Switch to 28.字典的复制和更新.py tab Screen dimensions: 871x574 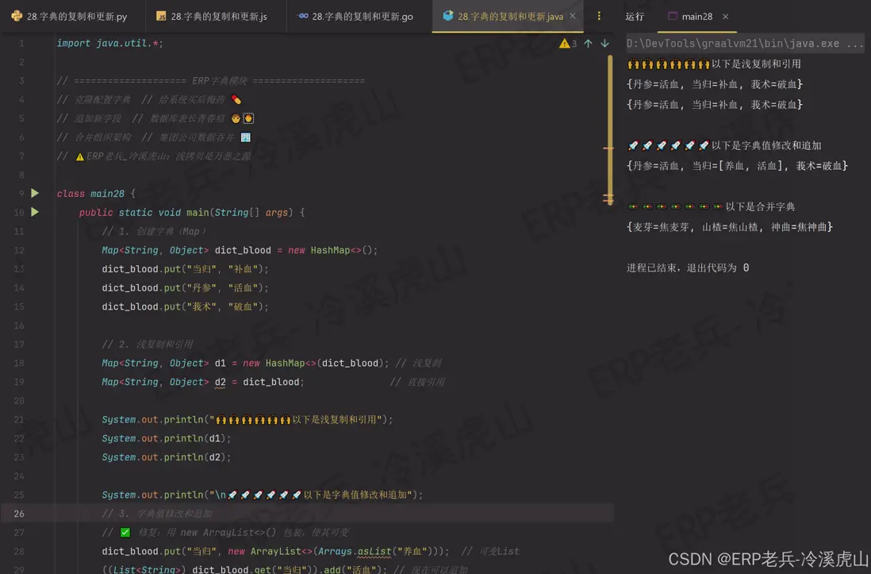click(x=70, y=16)
